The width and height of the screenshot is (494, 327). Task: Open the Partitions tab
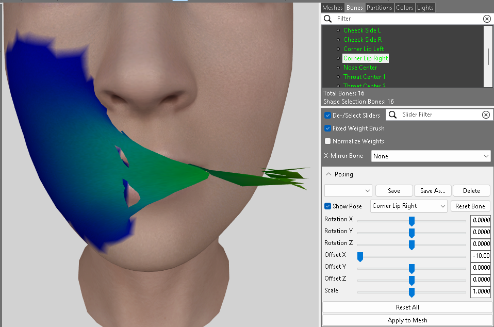pos(380,8)
